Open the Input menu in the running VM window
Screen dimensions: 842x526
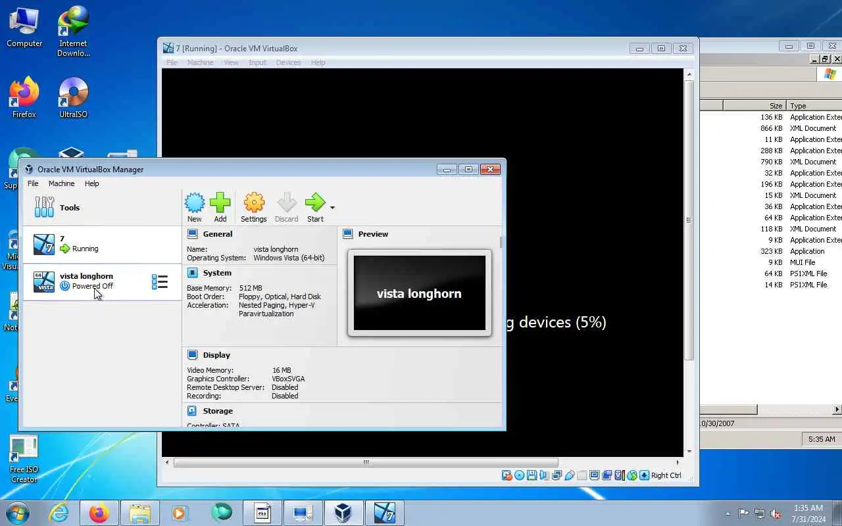point(257,62)
